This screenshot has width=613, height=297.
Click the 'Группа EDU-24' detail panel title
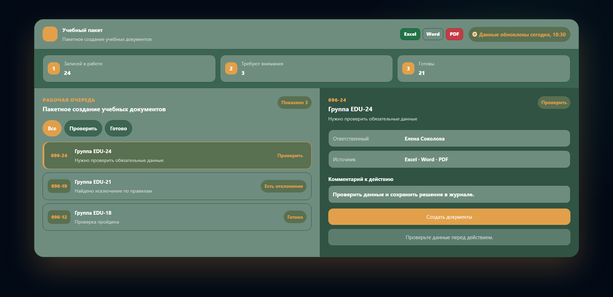(350, 109)
